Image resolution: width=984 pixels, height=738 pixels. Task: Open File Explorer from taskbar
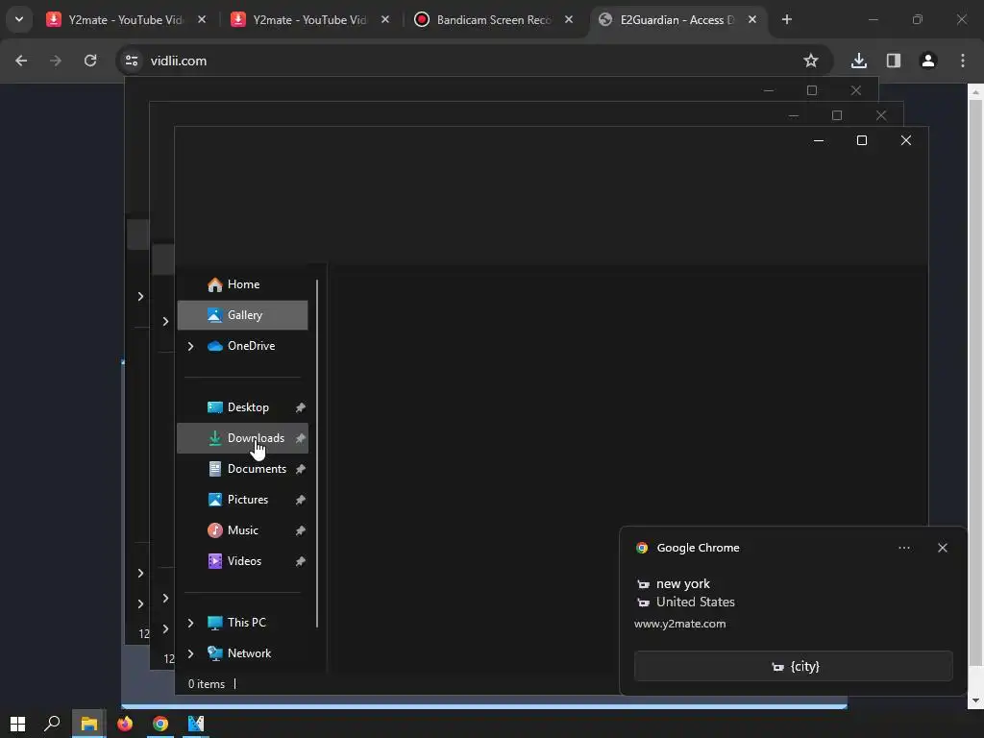coord(89,724)
